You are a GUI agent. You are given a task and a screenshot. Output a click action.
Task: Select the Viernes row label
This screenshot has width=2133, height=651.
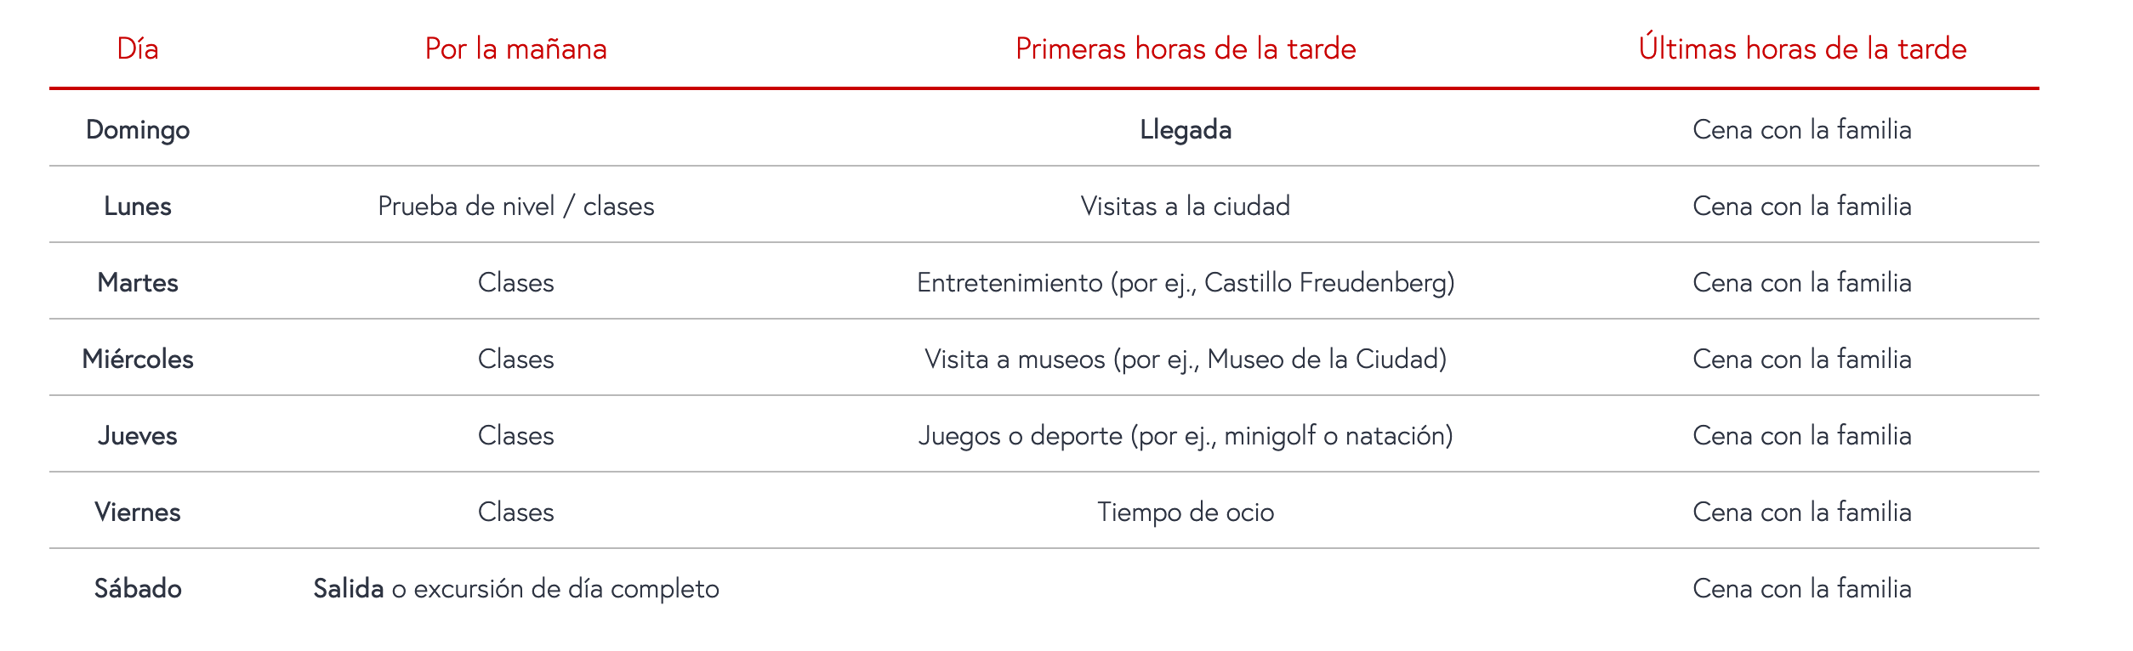tap(138, 512)
